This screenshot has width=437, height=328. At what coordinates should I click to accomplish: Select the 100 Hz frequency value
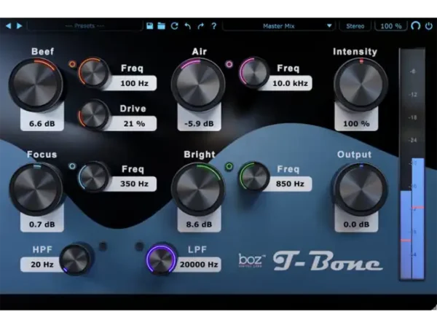[x=134, y=83]
